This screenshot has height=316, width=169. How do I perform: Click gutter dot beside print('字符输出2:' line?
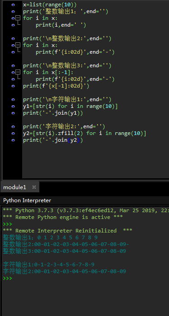click(x=13, y=126)
